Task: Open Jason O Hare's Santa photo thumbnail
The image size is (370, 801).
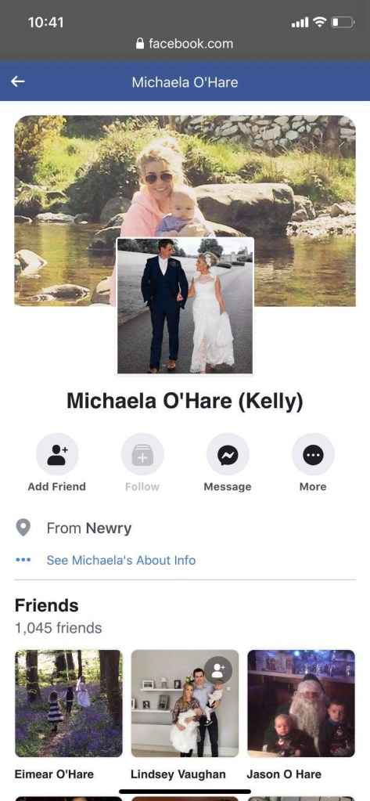Action: tap(301, 703)
